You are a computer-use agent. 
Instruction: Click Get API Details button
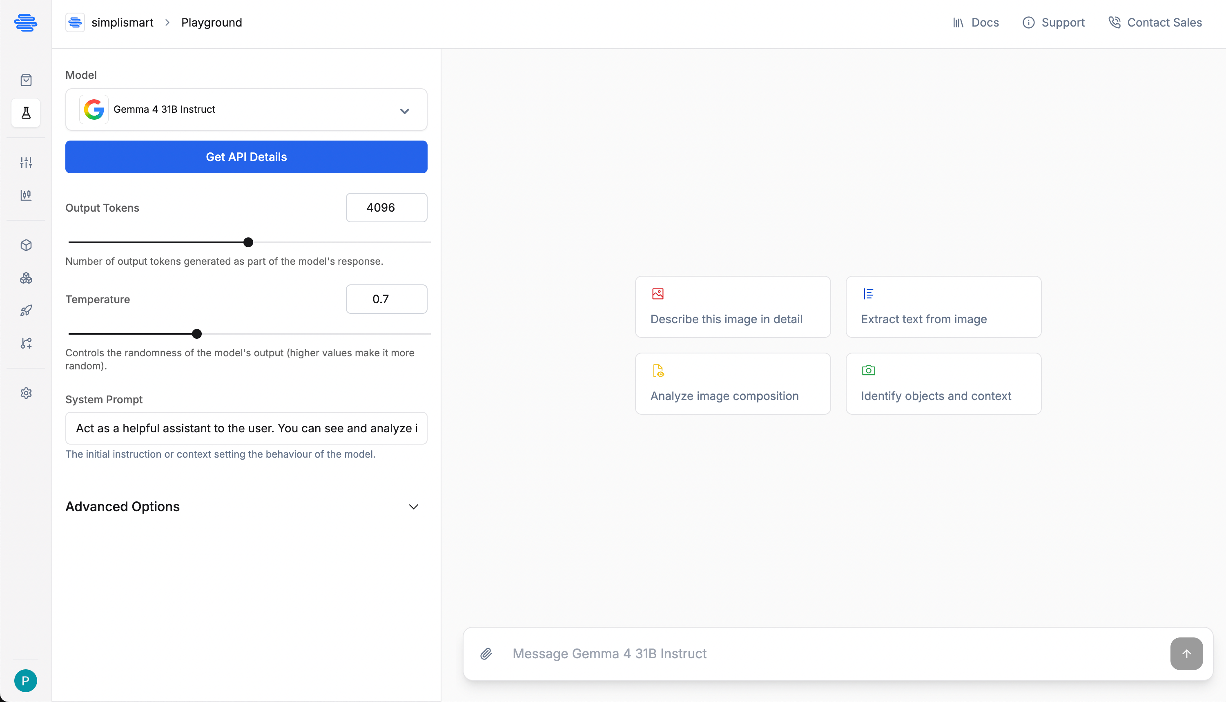click(x=246, y=156)
